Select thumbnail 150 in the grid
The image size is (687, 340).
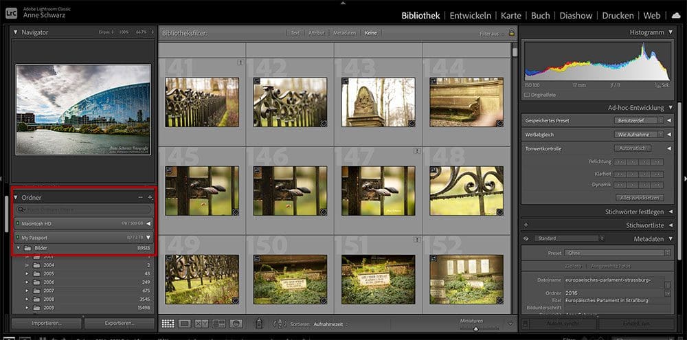(x=290, y=280)
